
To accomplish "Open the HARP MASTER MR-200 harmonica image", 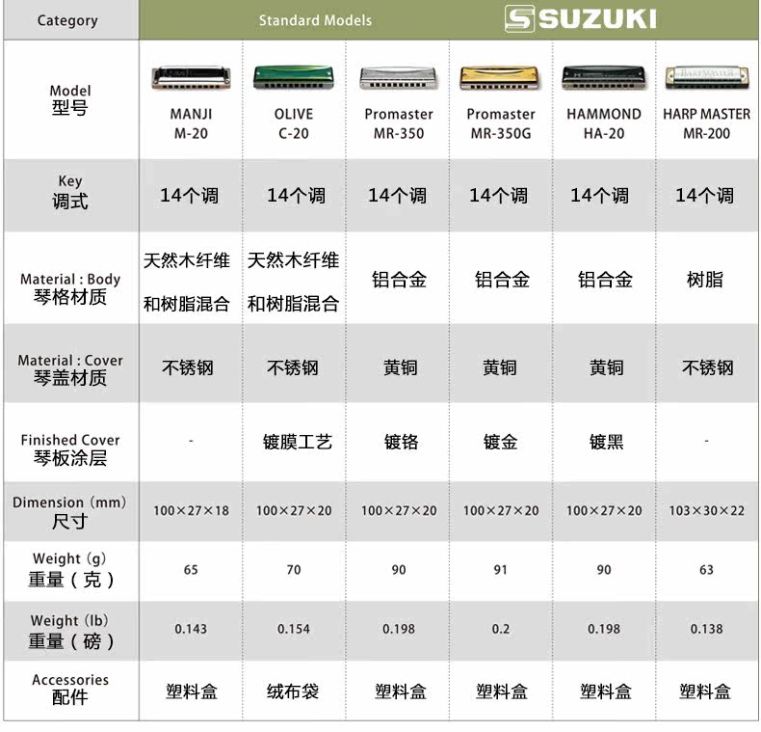I will tap(707, 77).
